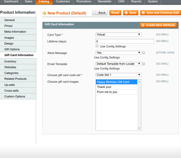The width and height of the screenshot is (181, 158).
Task: Click the Reset button
Action: [x=115, y=13]
